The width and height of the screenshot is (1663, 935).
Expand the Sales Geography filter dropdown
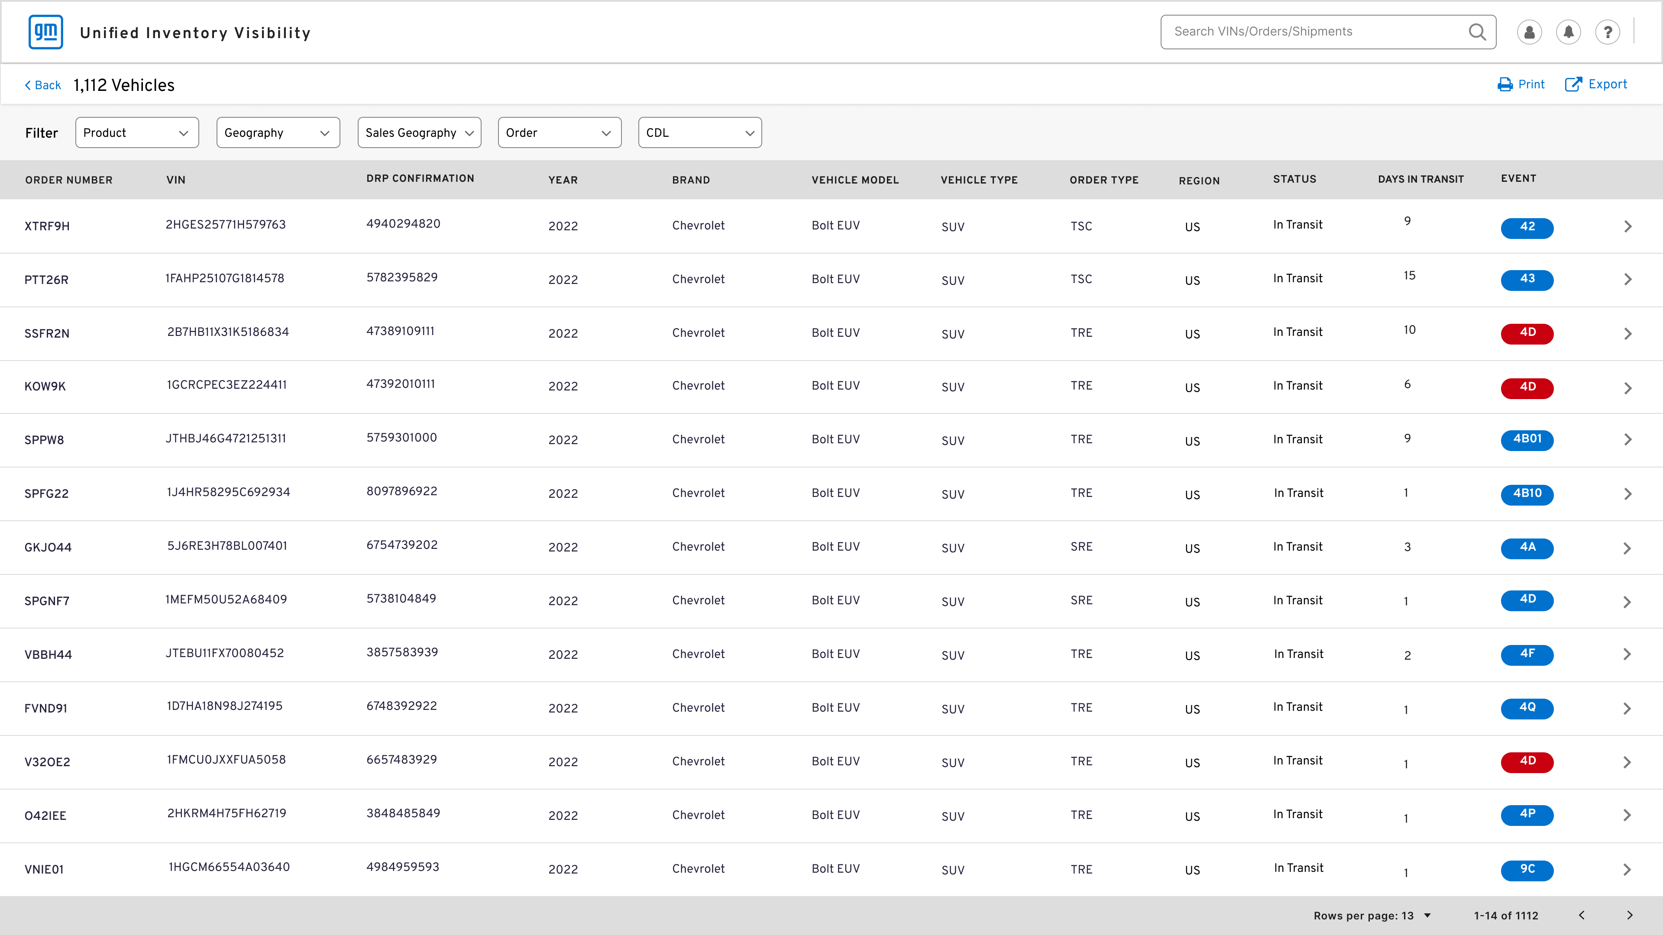(419, 132)
